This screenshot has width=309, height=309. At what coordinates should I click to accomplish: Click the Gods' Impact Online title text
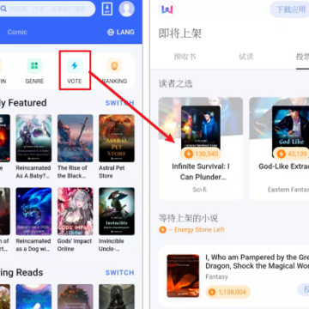point(75,245)
